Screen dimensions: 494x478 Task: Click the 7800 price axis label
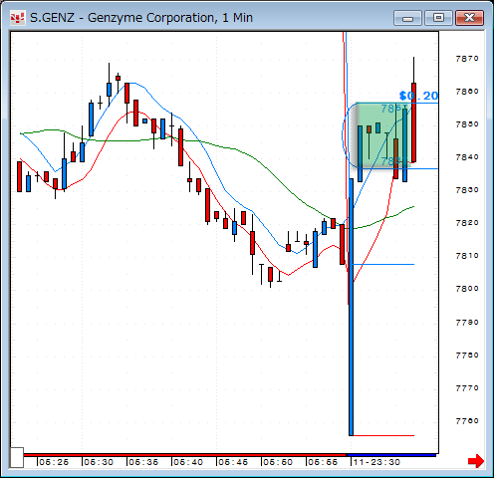pos(467,289)
